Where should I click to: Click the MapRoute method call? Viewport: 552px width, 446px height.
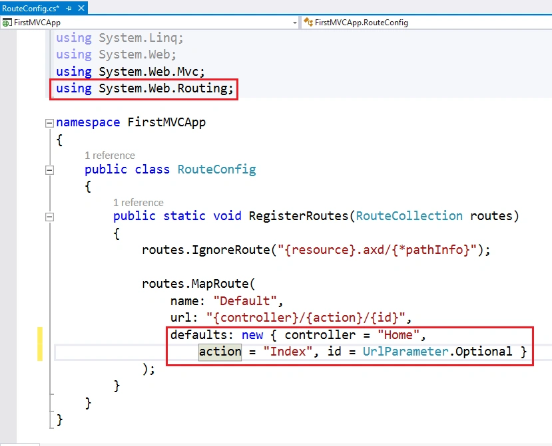220,284
